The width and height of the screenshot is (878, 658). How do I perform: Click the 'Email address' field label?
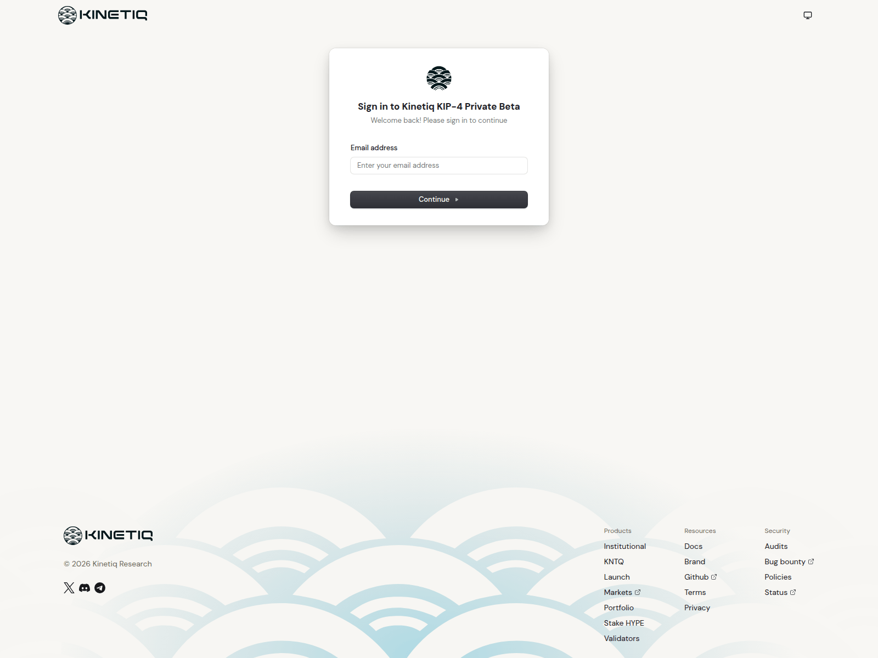tap(374, 148)
